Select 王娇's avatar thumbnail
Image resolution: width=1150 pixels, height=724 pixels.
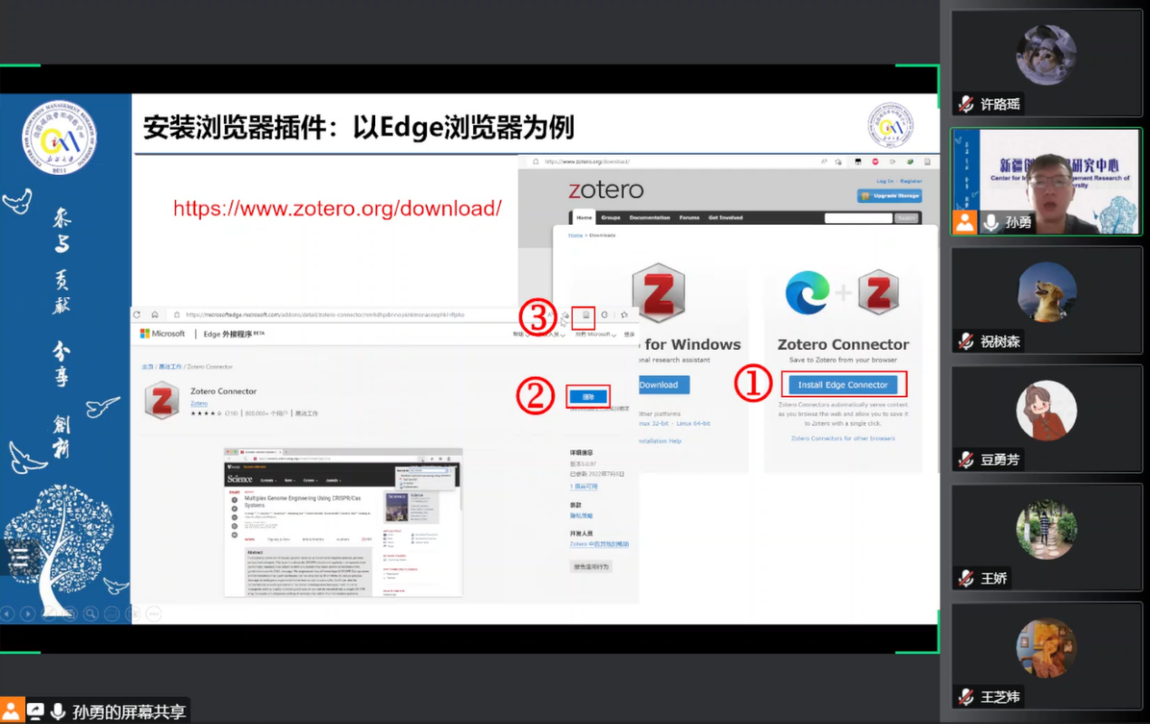(1047, 529)
